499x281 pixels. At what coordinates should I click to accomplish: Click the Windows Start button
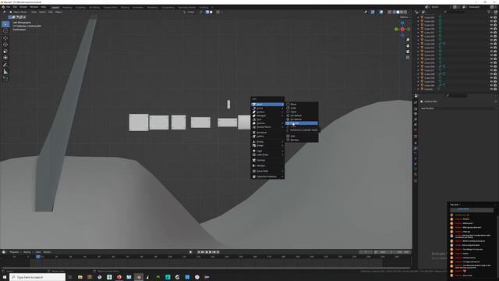(5, 277)
